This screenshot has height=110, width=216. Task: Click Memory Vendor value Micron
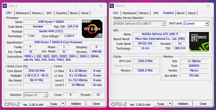tap(194, 70)
